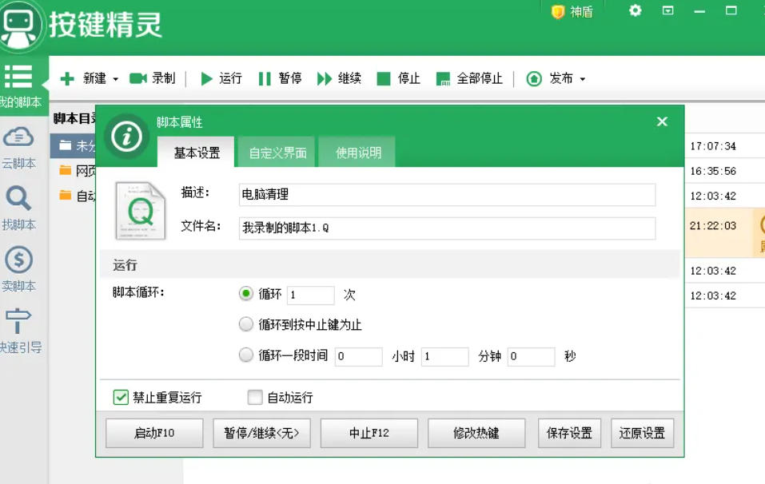Click the 描述 input showing 电脑清理
This screenshot has height=484, width=765.
click(448, 195)
